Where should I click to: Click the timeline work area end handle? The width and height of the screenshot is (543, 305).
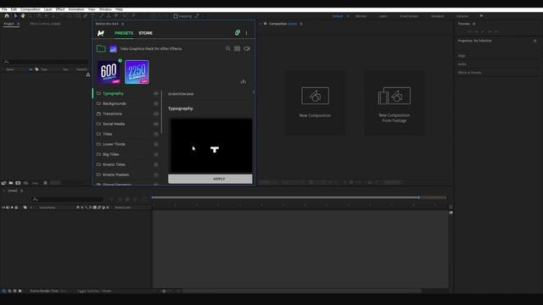pyautogui.click(x=418, y=197)
